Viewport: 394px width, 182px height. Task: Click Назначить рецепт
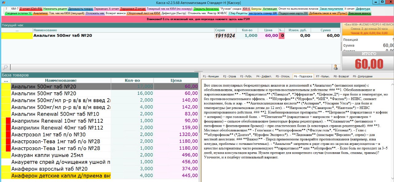tap(55, 9)
